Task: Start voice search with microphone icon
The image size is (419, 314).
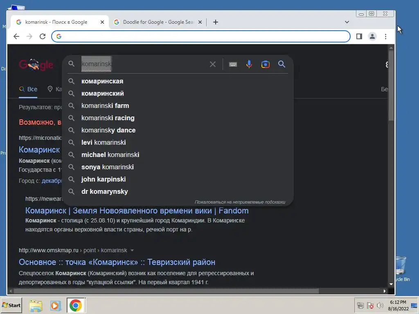Action: point(249,64)
